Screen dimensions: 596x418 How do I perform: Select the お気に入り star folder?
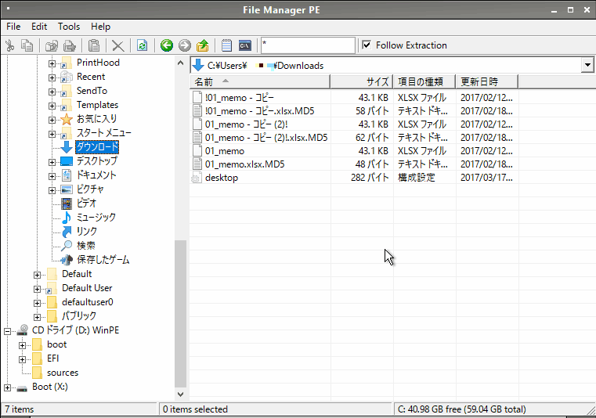96,119
